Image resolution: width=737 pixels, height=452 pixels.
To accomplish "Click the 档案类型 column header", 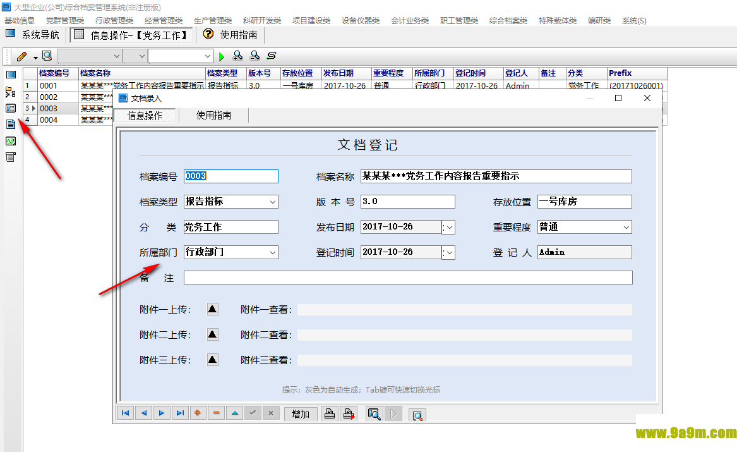I will pos(226,73).
